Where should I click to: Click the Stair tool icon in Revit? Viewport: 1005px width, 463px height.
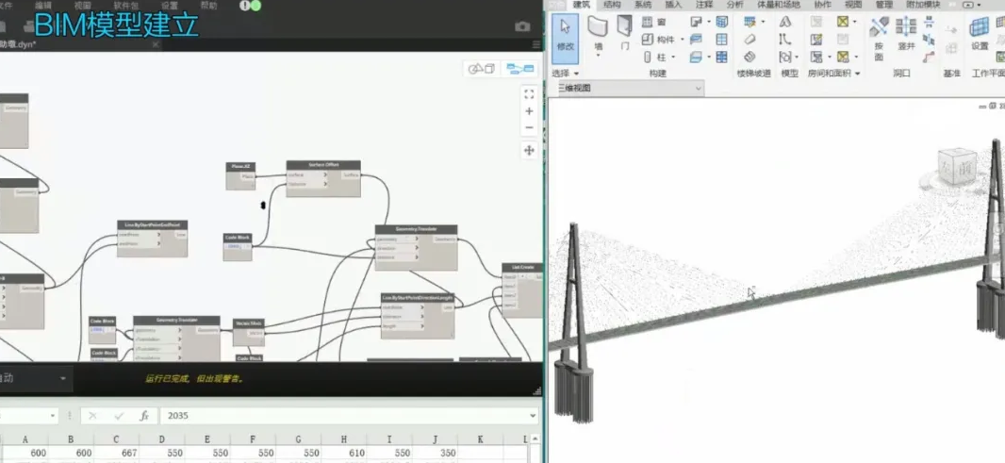point(750,58)
